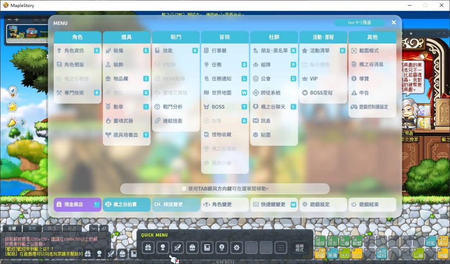The width and height of the screenshot is (450, 264).
Task: Open 導覽 guide entry
Action: pos(372,79)
